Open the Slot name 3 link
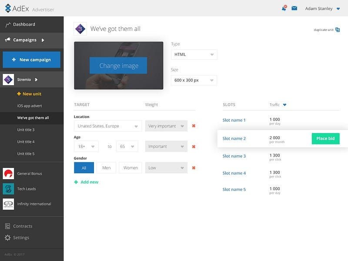The image size is (348, 261). (234, 156)
